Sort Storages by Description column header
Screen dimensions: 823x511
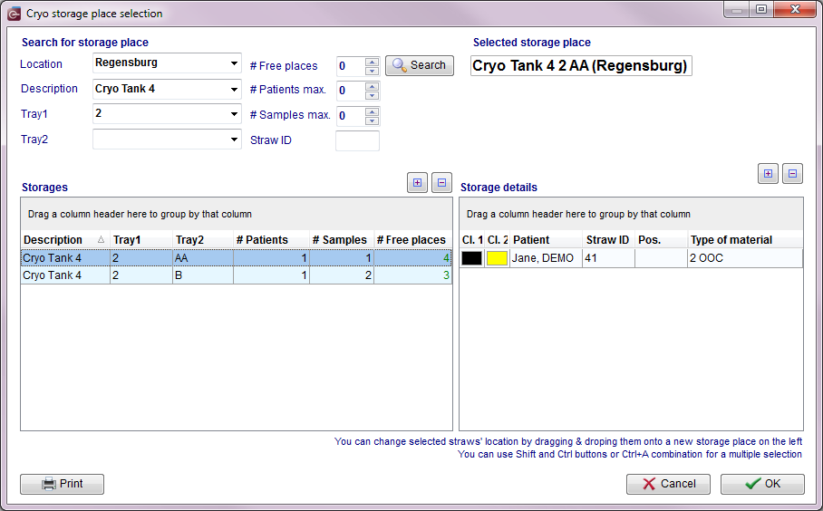65,240
